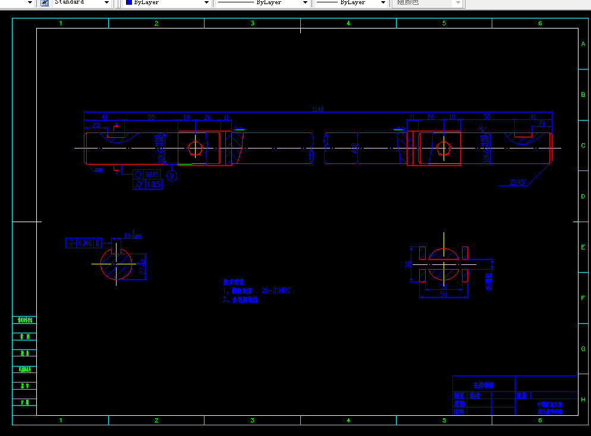
Task: Select the 1140 overall length dimension
Action: tap(318, 109)
